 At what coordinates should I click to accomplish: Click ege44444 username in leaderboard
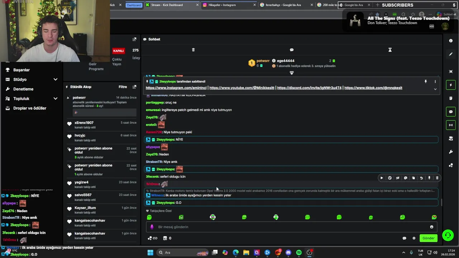(285, 61)
